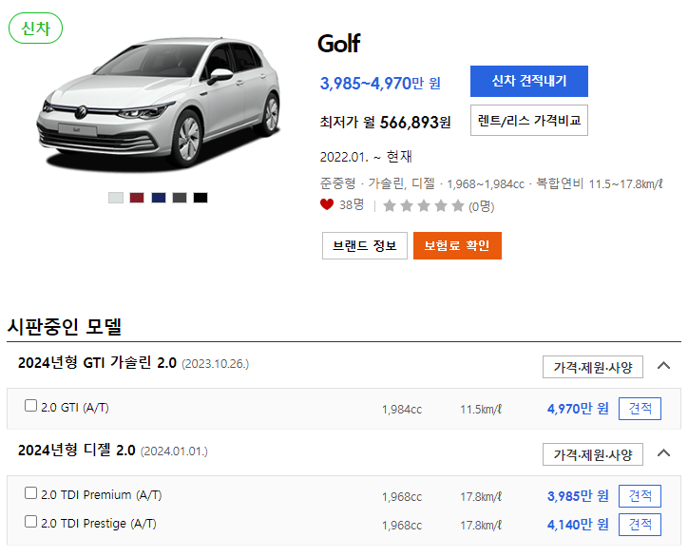Image resolution: width=688 pixels, height=557 pixels.
Task: Click the 3,985만 원 price
Action: click(x=578, y=496)
